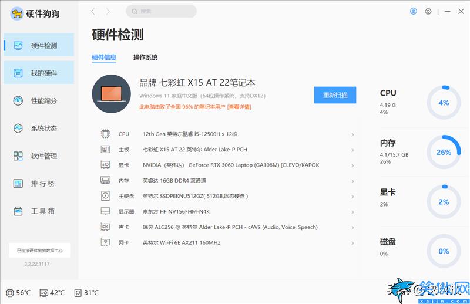
Task: Click the 声卡 sound card row icon
Action: (105, 227)
